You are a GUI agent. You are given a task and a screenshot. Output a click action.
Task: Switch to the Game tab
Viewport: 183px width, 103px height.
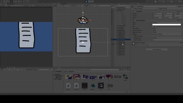pos(3,4)
